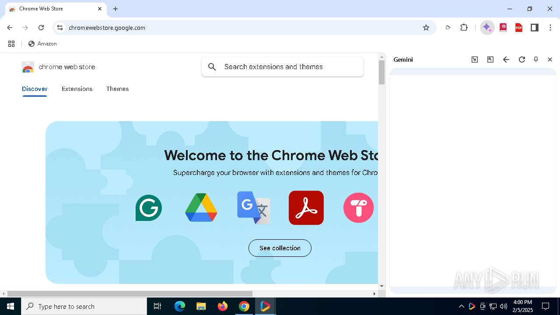Click the colorful play-arrow app on taskbar
Image resolution: width=560 pixels, height=315 pixels.
265,306
